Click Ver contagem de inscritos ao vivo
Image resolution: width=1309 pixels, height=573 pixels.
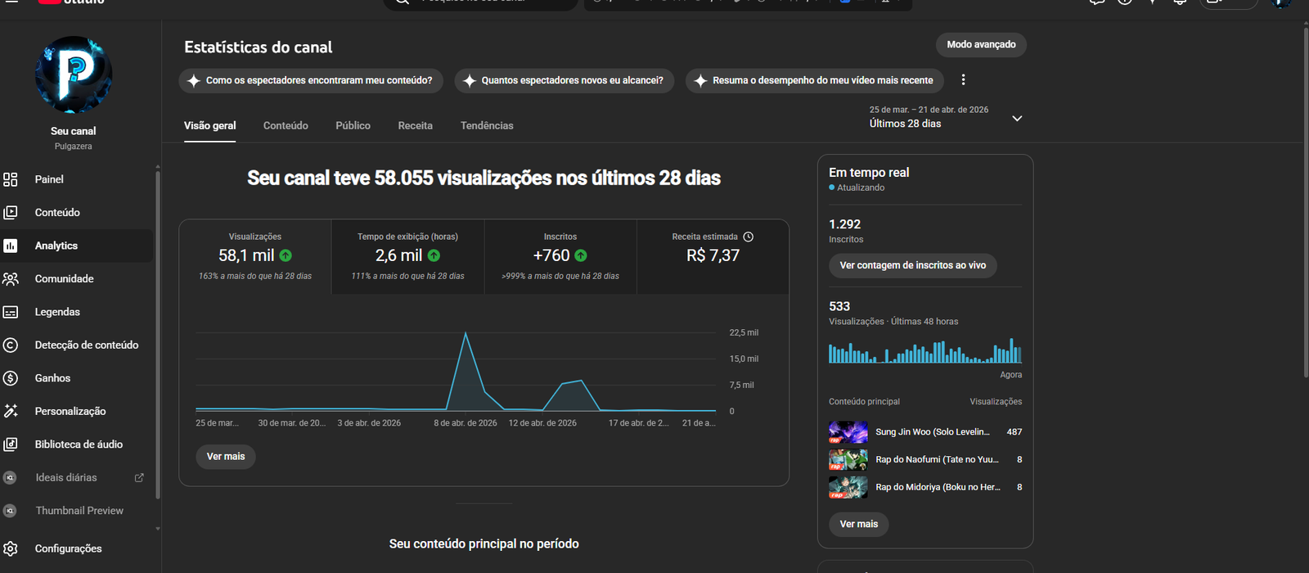(x=912, y=265)
